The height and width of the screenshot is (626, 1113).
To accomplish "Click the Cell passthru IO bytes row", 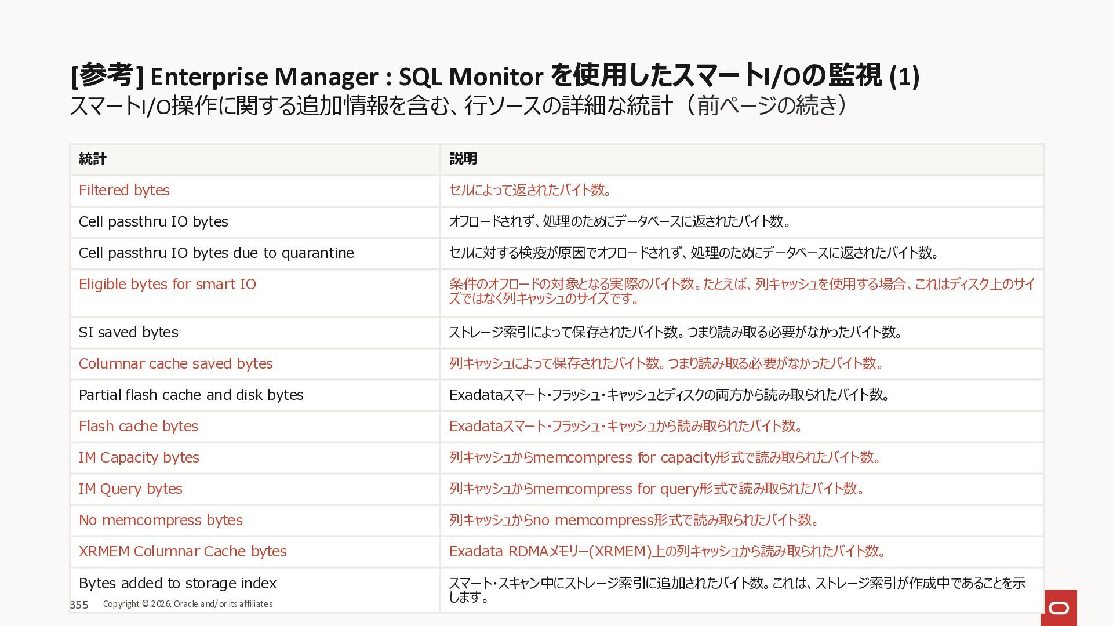I will 153,221.
